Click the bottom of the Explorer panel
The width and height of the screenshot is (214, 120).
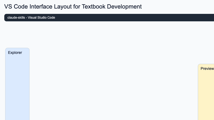pos(17,117)
